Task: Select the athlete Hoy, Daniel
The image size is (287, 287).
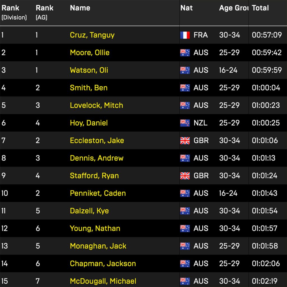Action: coord(89,123)
